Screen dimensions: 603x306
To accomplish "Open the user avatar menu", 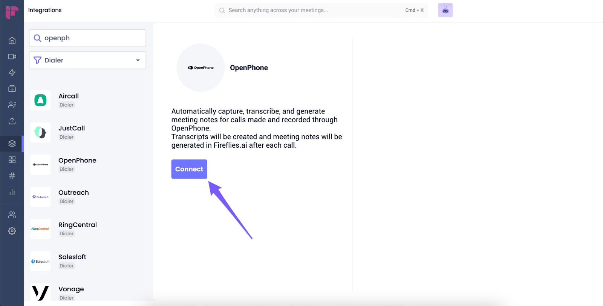I will (x=445, y=10).
